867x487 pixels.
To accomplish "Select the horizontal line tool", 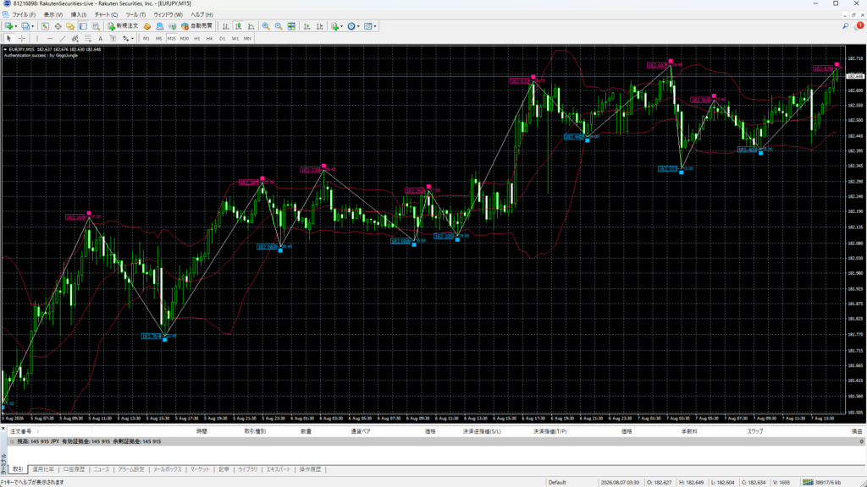I will coord(50,39).
